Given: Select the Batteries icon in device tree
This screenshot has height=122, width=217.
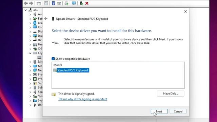Looking at the screenshot, I should 35,19.
